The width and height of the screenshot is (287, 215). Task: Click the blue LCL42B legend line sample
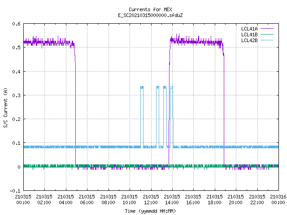[x=267, y=40]
